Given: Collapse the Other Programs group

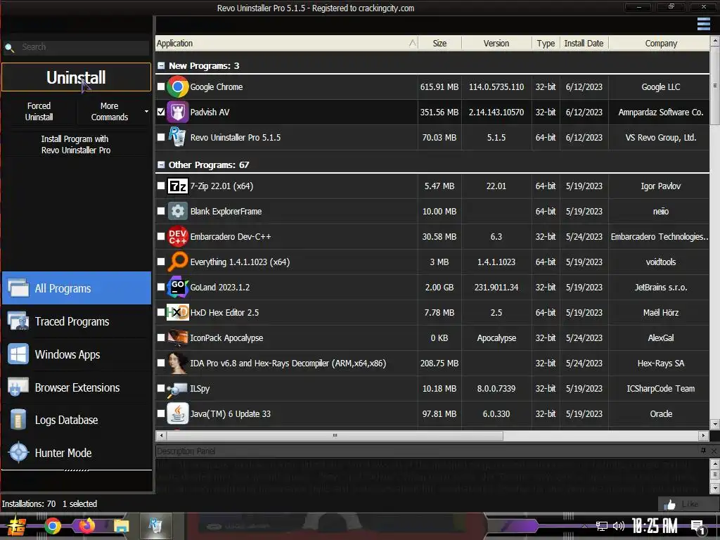Looking at the screenshot, I should (161, 165).
